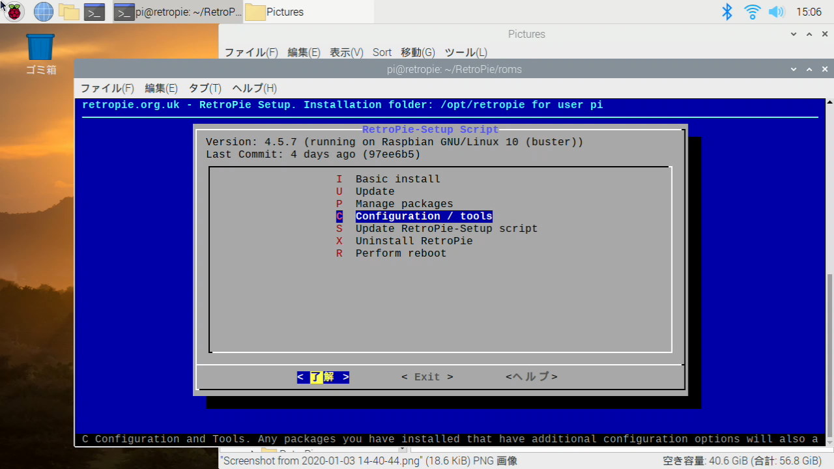
Task: Open the volume control in tray
Action: point(776,11)
